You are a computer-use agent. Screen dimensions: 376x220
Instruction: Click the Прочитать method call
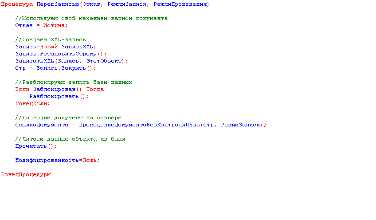point(31,146)
